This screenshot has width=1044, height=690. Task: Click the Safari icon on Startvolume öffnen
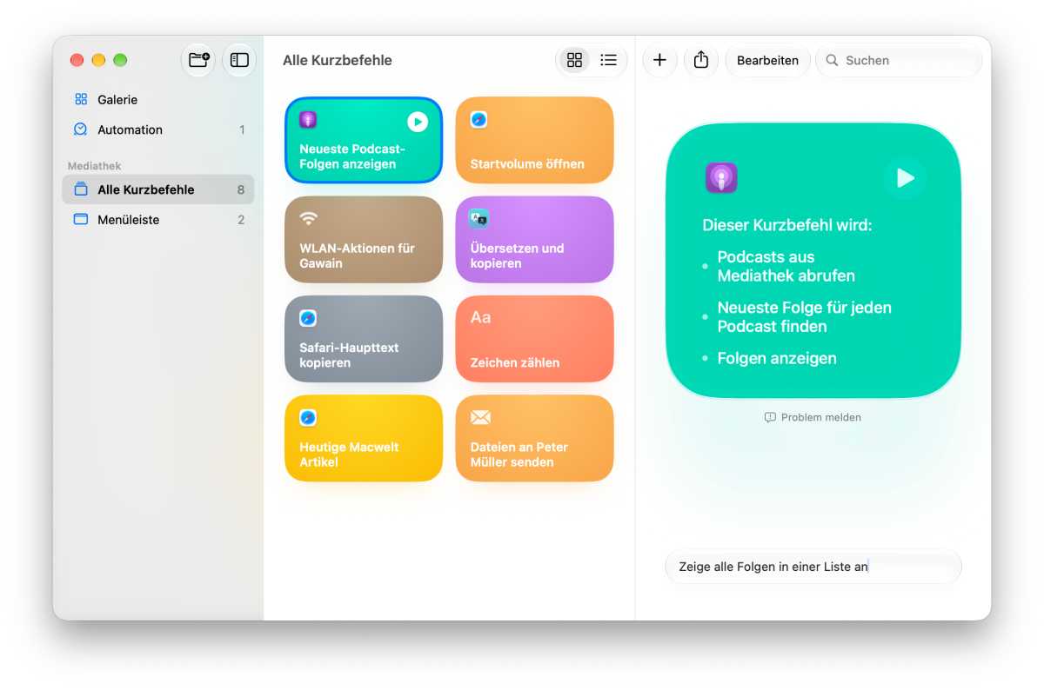(479, 120)
